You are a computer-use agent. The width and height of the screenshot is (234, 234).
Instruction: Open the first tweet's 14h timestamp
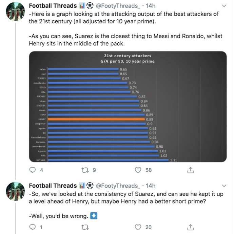[x=150, y=6]
